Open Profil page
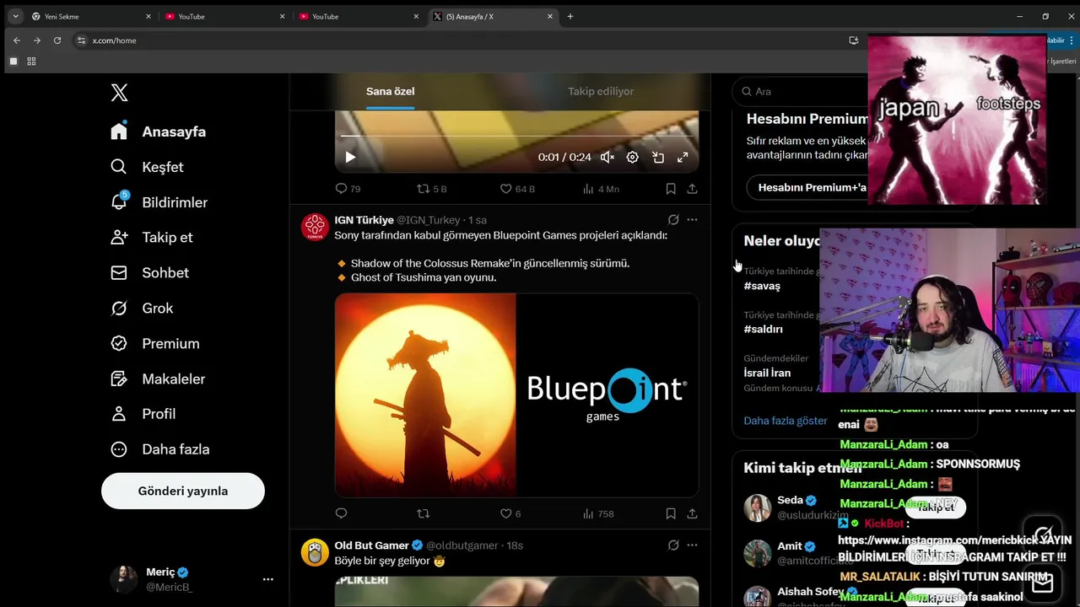The image size is (1080, 607). click(143, 414)
